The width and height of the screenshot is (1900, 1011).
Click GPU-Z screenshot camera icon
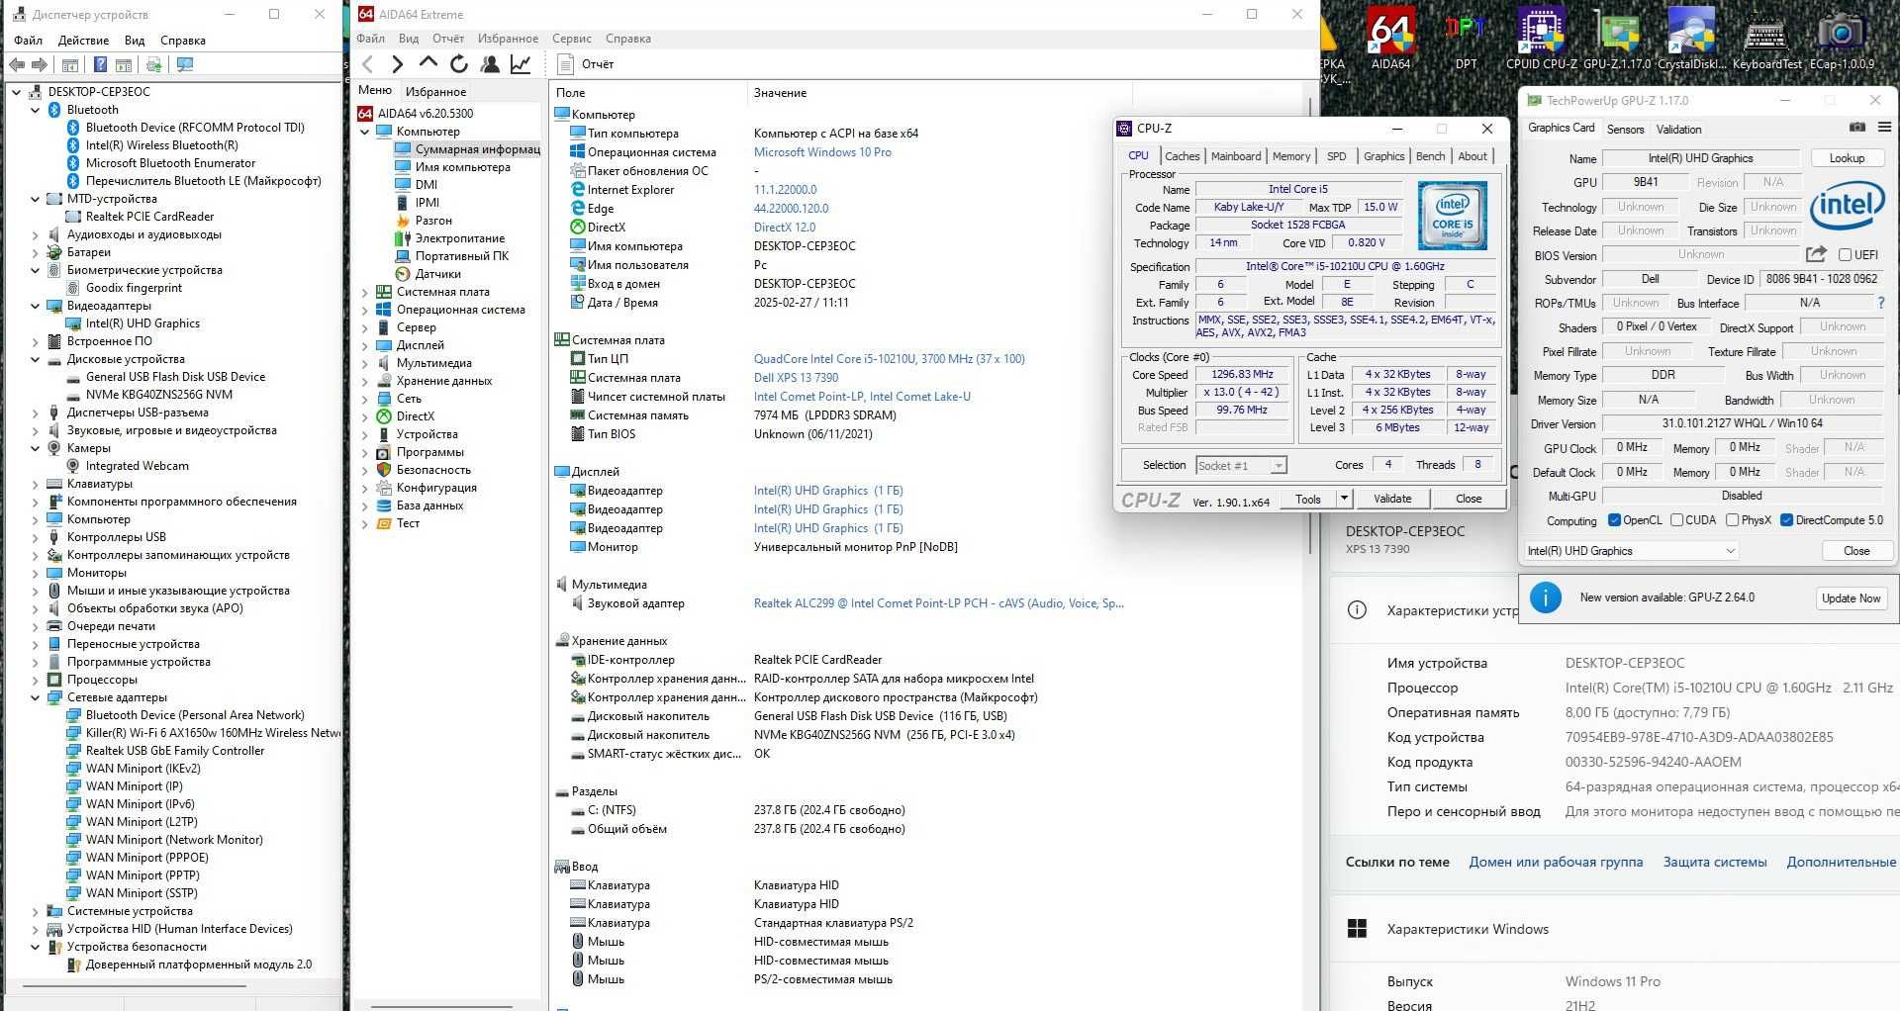tap(1857, 128)
